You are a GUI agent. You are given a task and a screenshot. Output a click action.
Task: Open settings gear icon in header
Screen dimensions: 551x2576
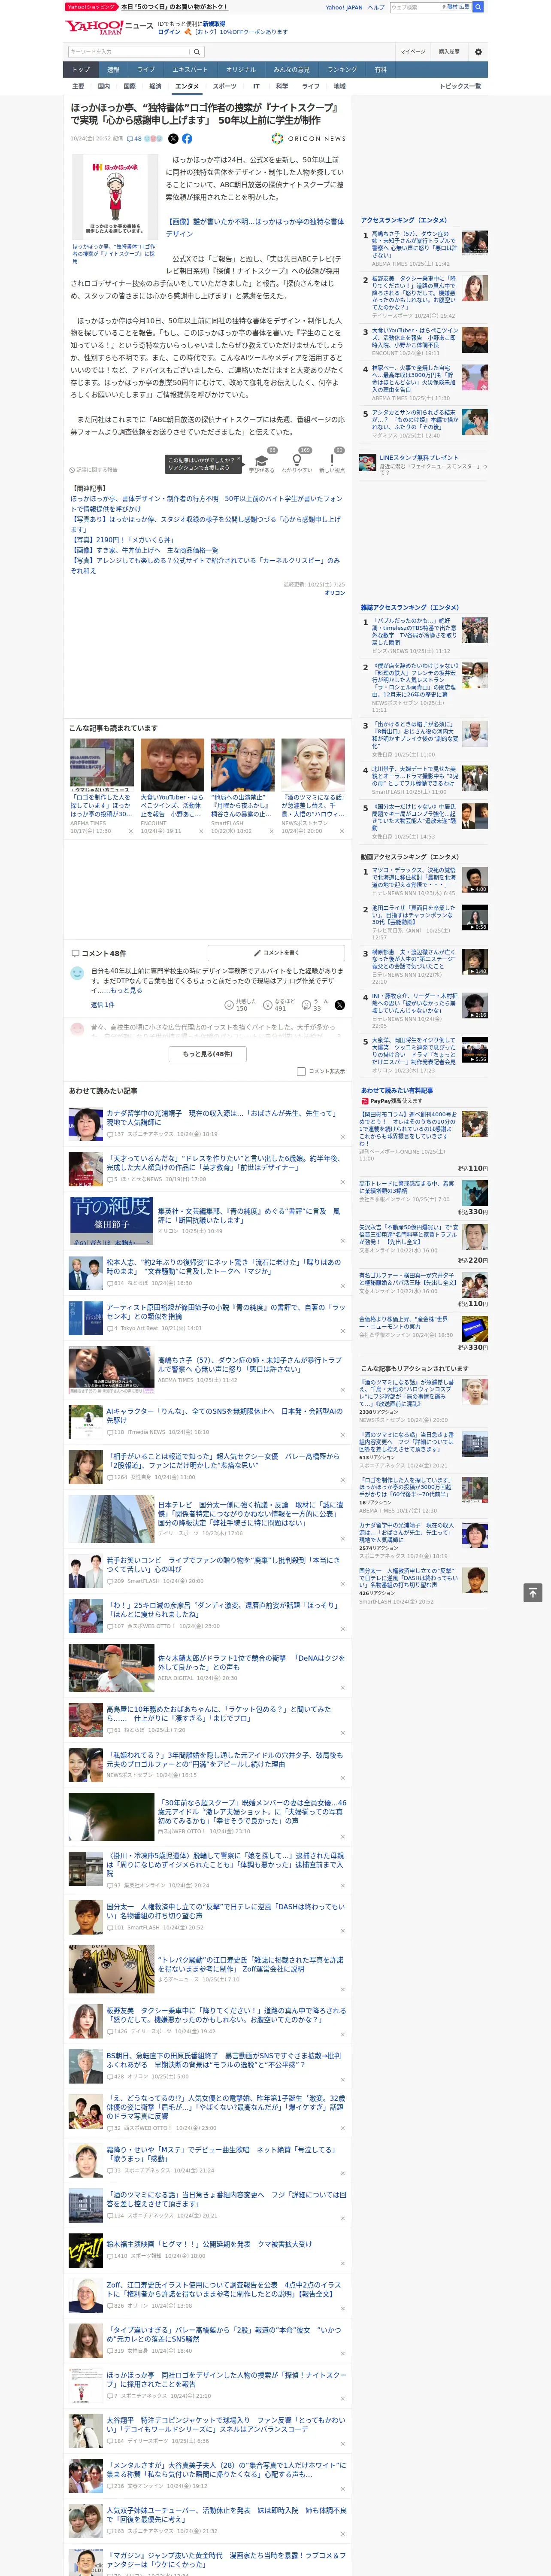pyautogui.click(x=478, y=52)
